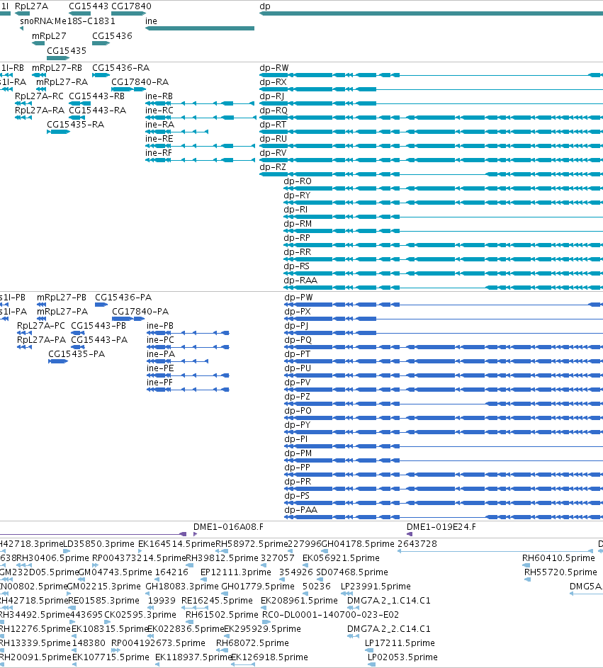Viewport: 603px width, 668px height.
Task: Select EST SD07468.5prime
Action: point(352,572)
